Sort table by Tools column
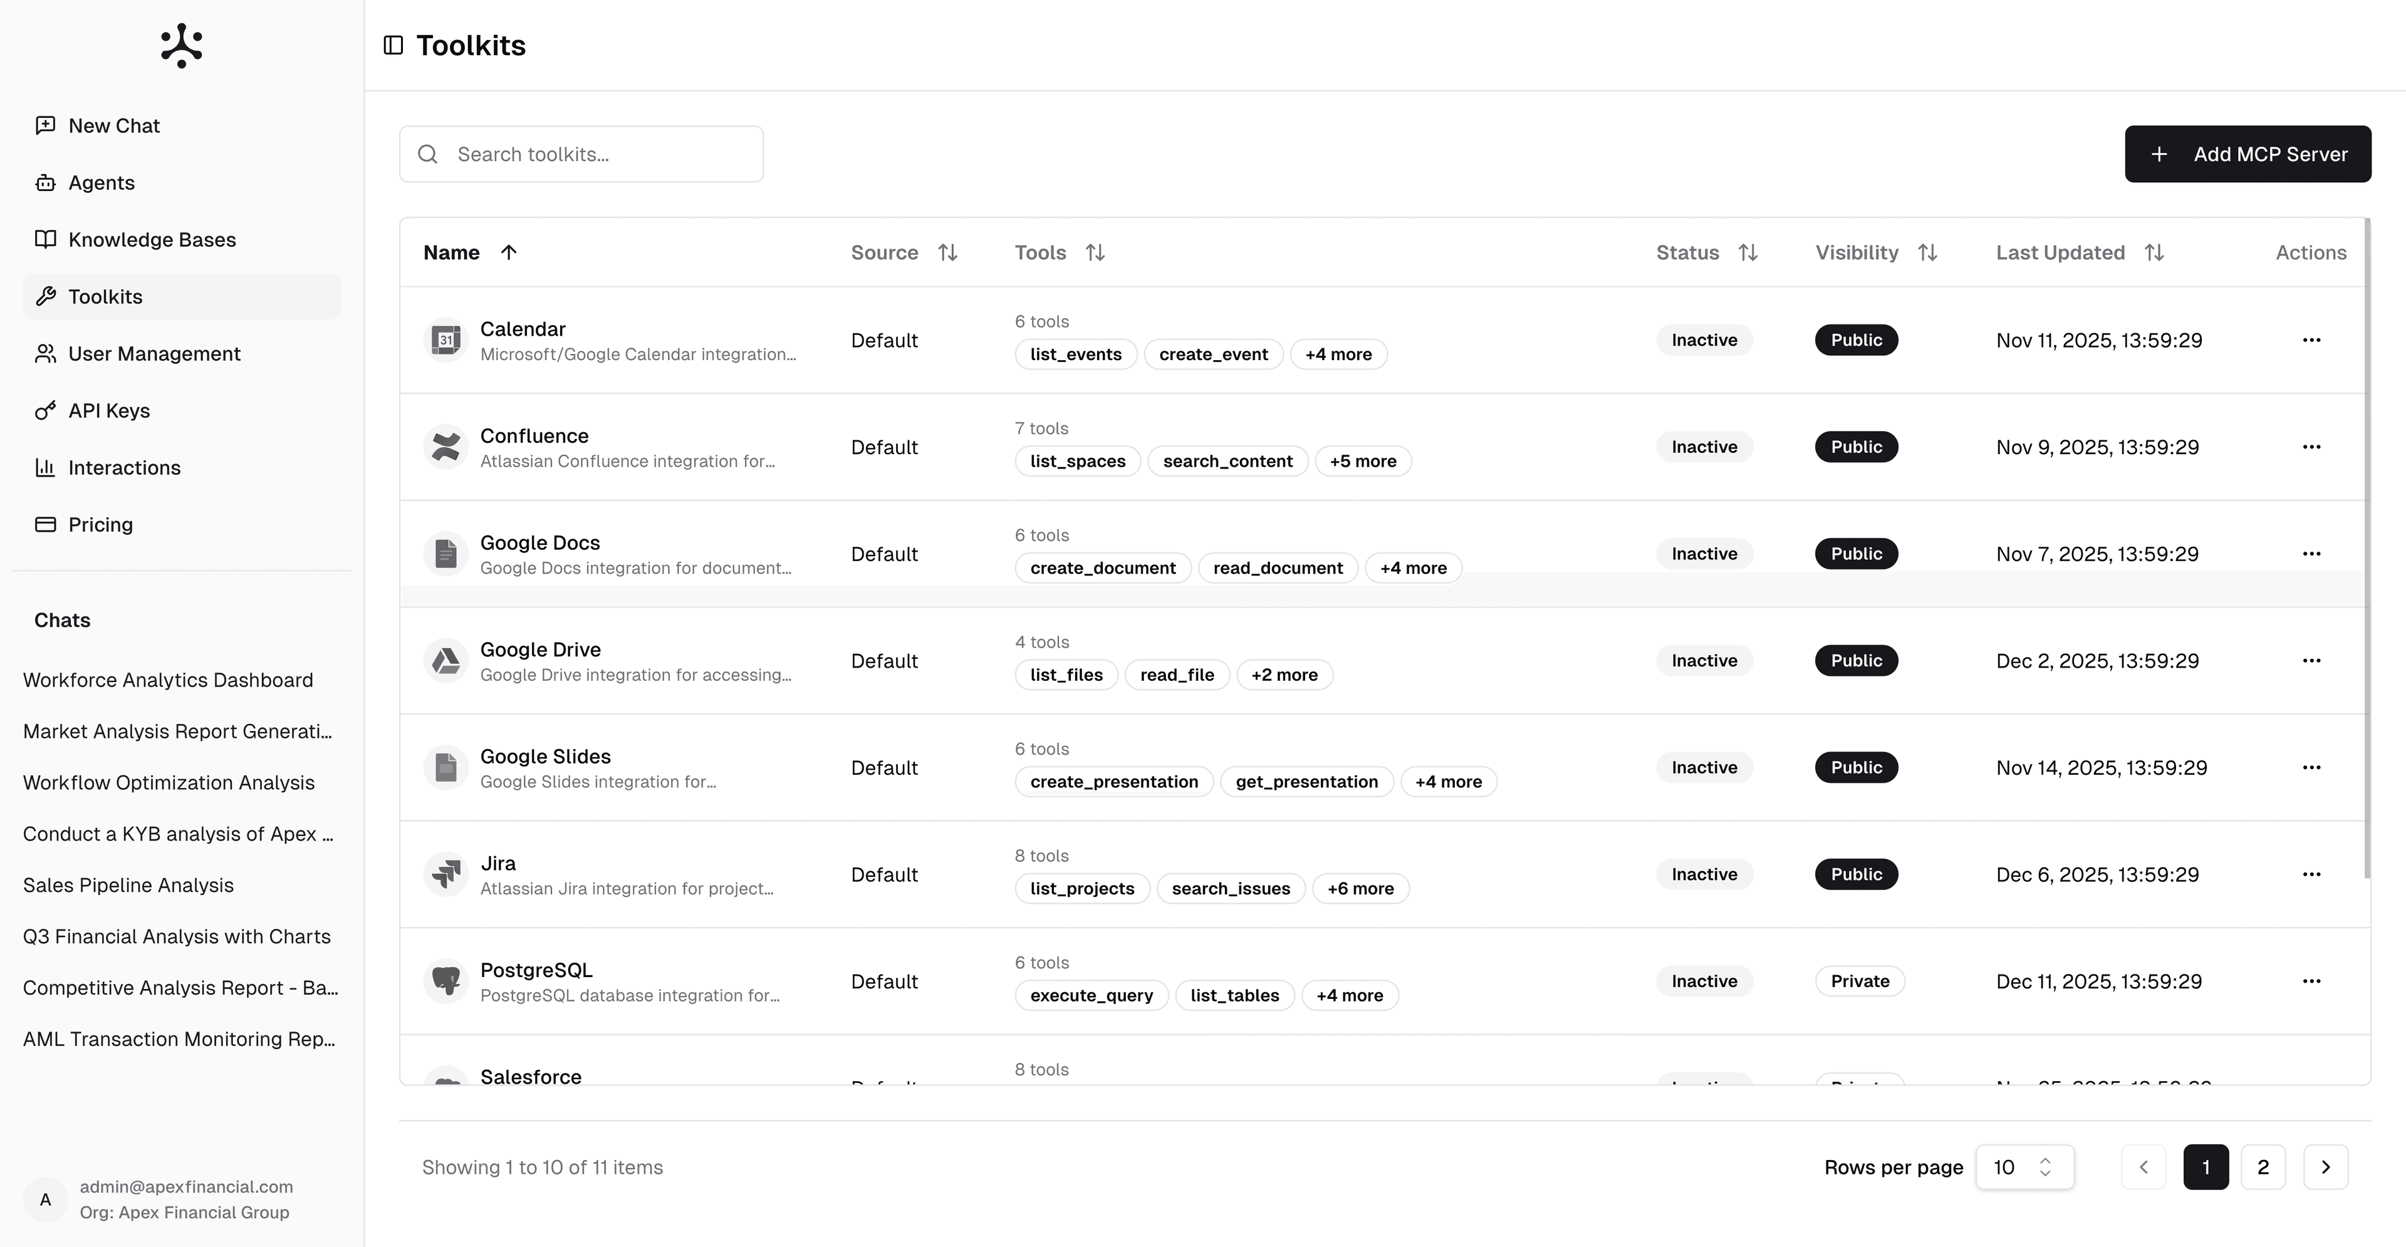2406x1247 pixels. click(x=1060, y=252)
